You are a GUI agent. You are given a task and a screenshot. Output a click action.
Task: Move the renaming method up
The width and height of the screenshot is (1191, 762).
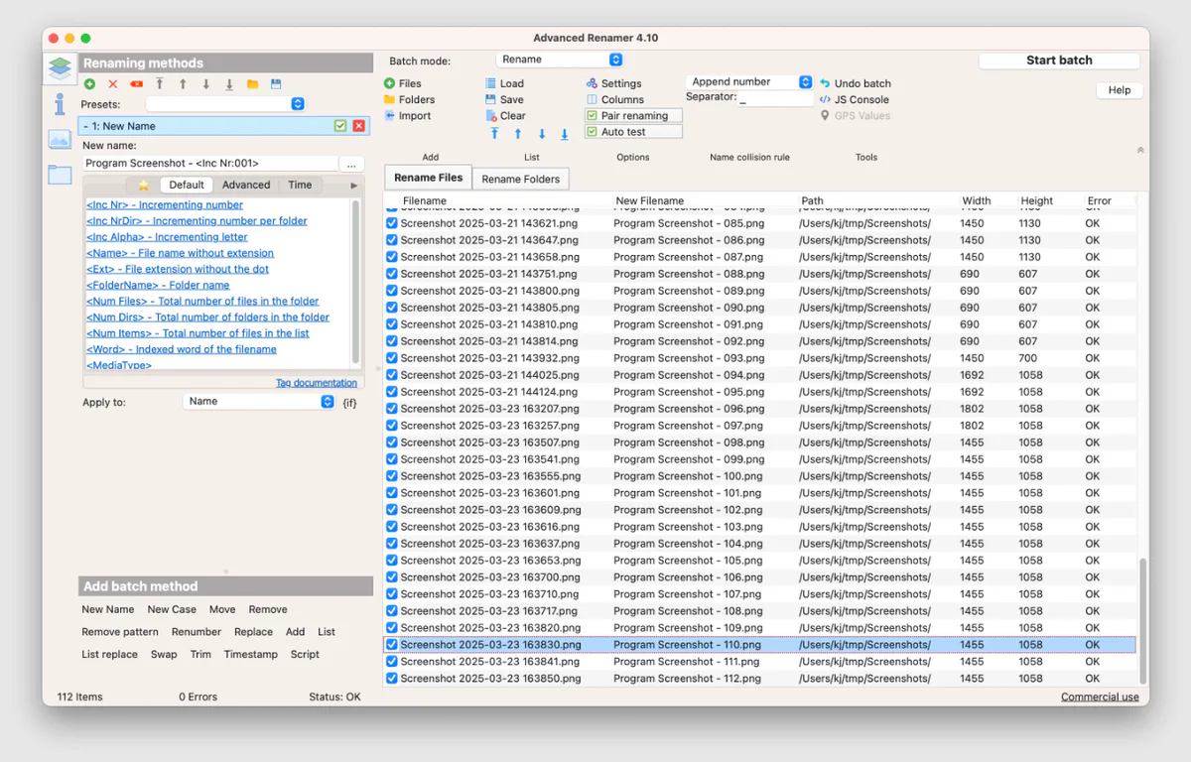(x=183, y=84)
